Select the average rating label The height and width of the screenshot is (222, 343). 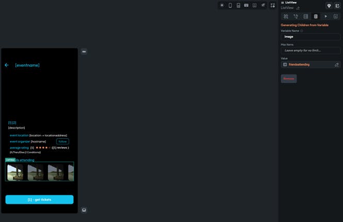19,147
